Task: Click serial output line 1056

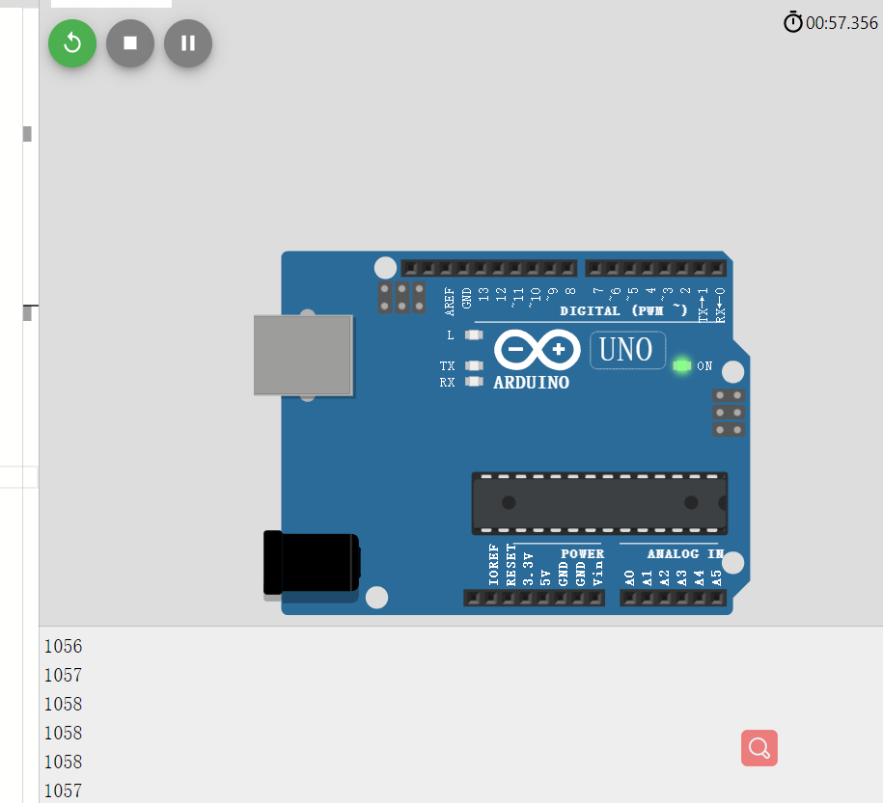Action: (63, 646)
